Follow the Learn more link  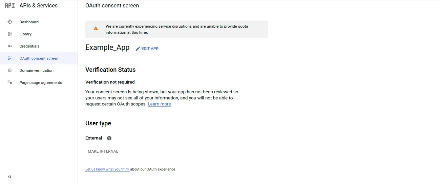coord(159,104)
